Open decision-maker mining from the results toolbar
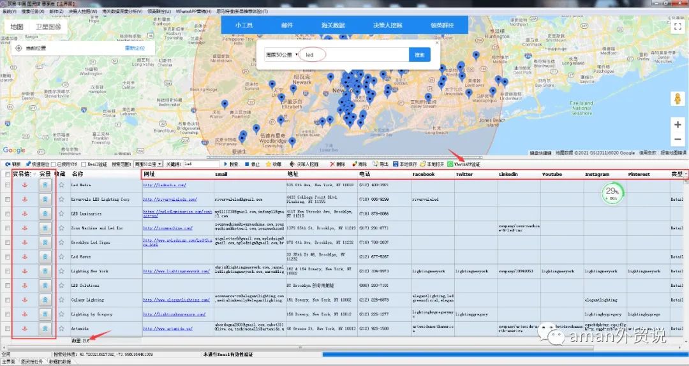This screenshot has height=366, width=689. 304,164
